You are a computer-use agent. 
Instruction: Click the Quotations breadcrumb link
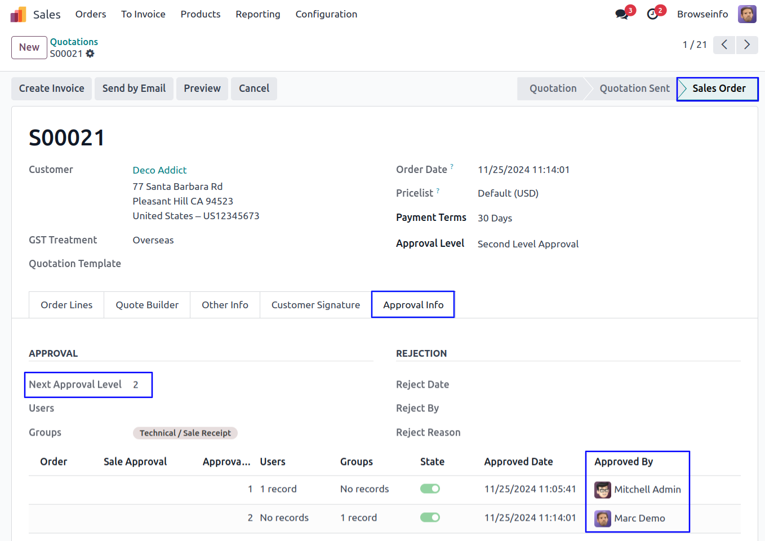pos(74,42)
